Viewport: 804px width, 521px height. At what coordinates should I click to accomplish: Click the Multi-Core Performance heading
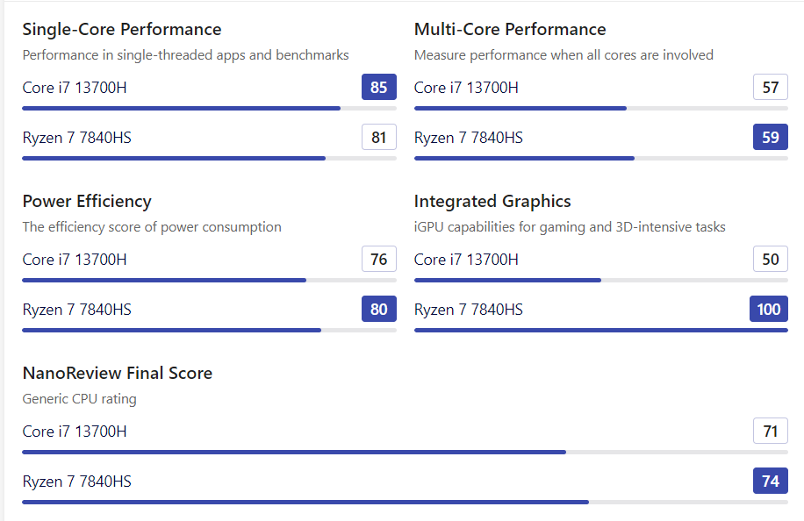point(510,30)
